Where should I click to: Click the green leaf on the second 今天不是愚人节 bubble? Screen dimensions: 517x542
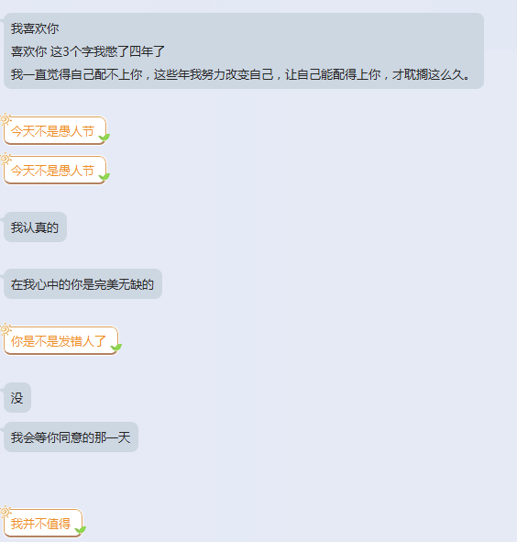point(104,177)
